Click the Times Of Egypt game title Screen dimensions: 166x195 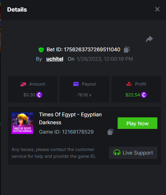(70, 118)
